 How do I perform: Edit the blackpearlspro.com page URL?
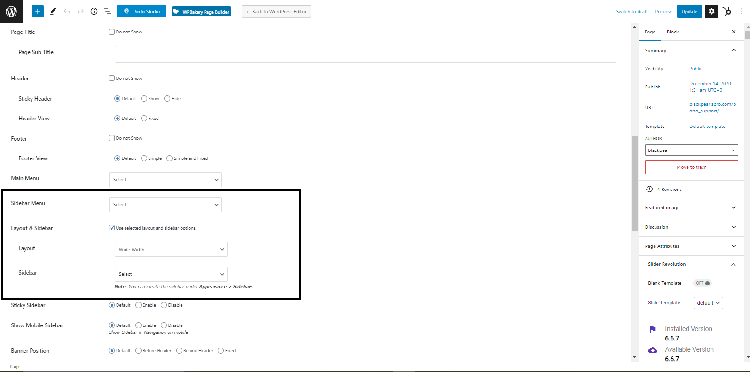(713, 108)
